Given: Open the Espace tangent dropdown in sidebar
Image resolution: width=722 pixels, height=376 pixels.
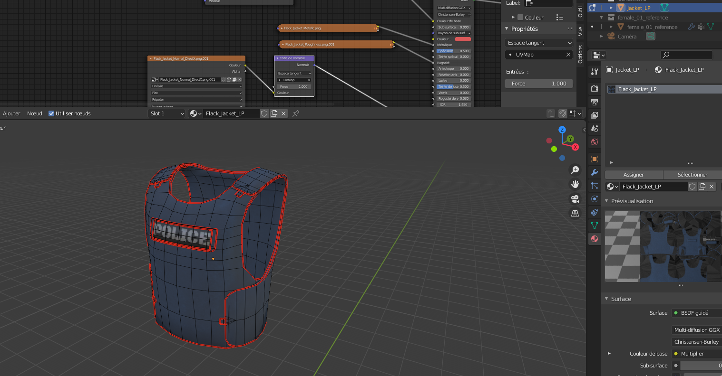Looking at the screenshot, I should (x=539, y=43).
